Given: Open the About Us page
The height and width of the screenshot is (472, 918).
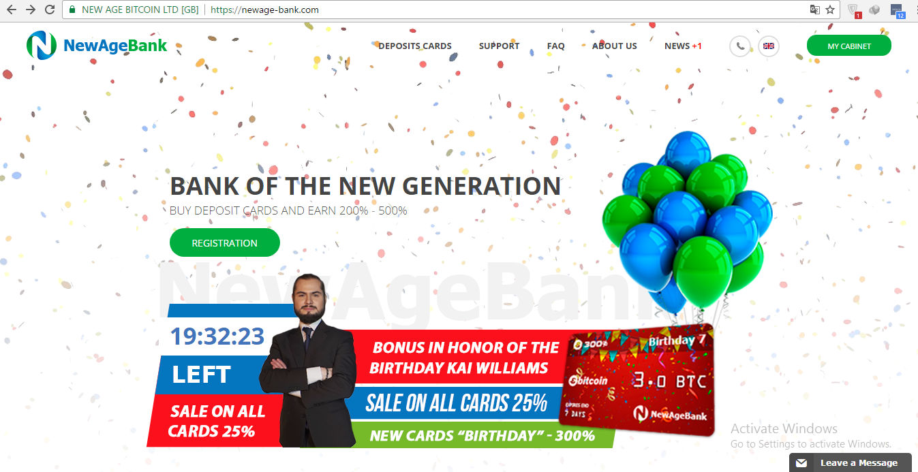Looking at the screenshot, I should click(x=615, y=46).
